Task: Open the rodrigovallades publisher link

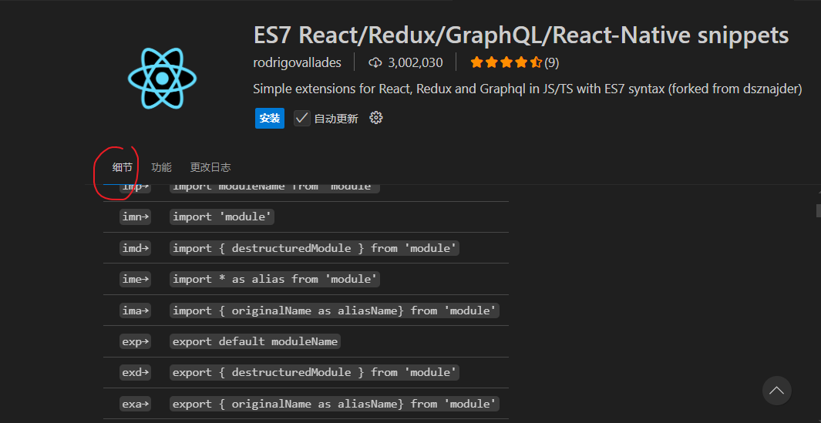Action: [x=297, y=63]
